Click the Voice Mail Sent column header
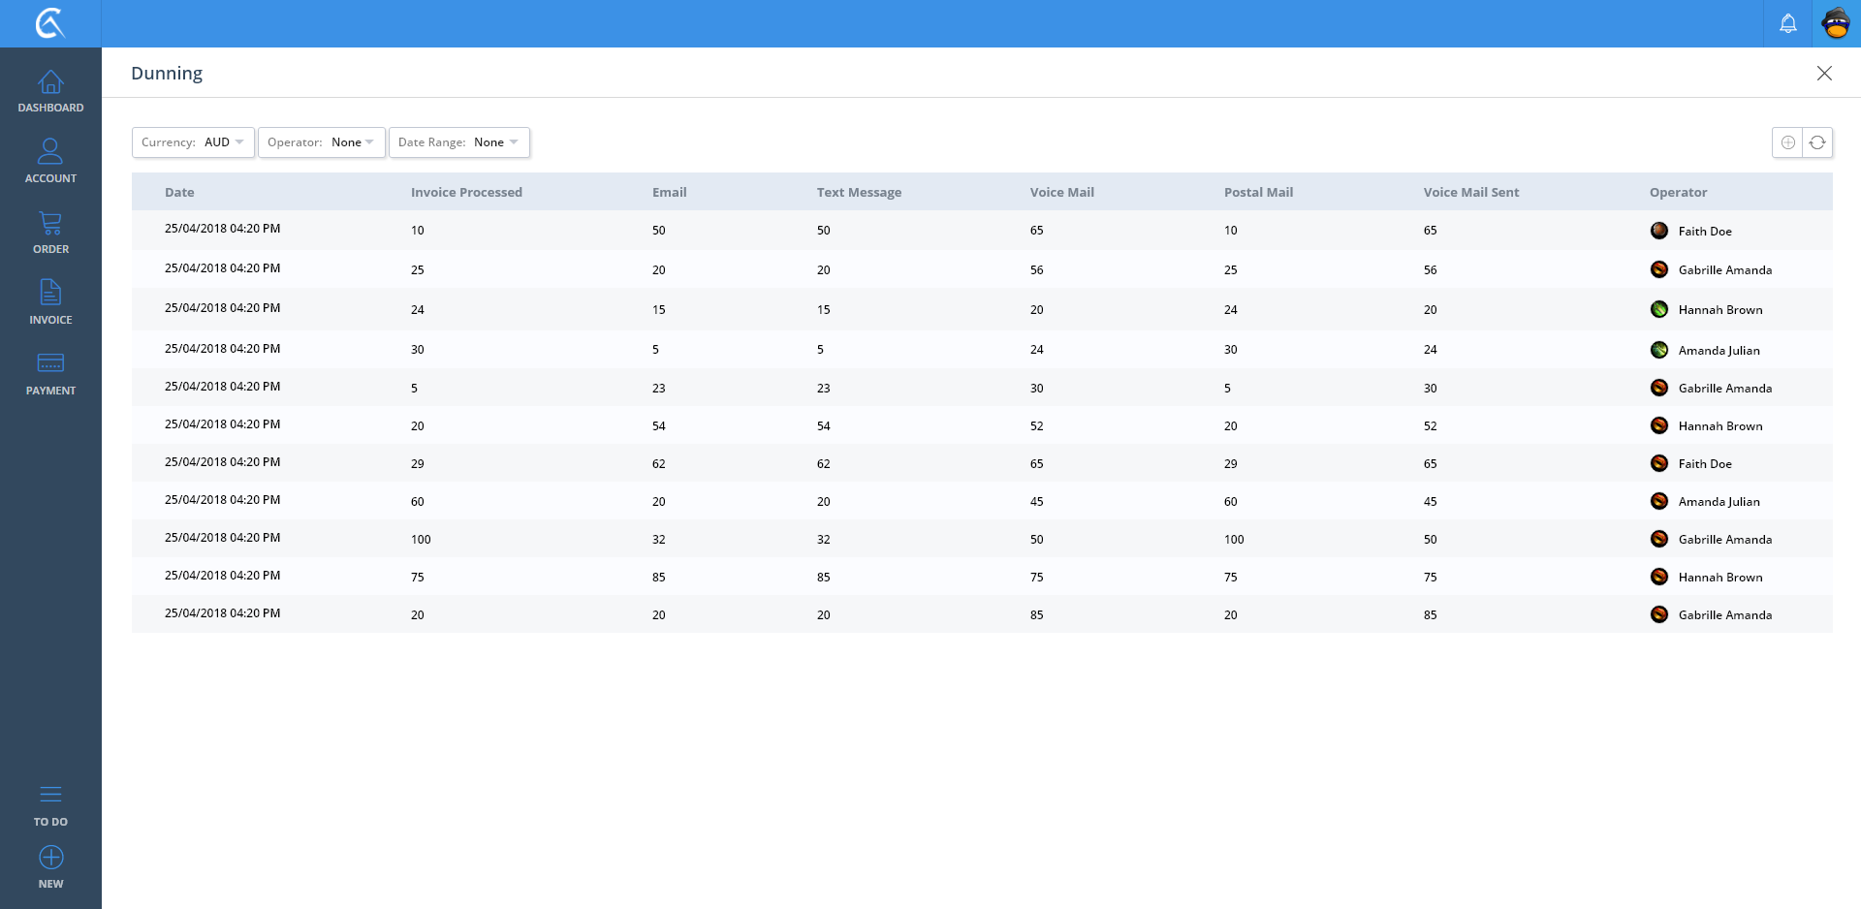This screenshot has height=909, width=1861. (x=1470, y=193)
